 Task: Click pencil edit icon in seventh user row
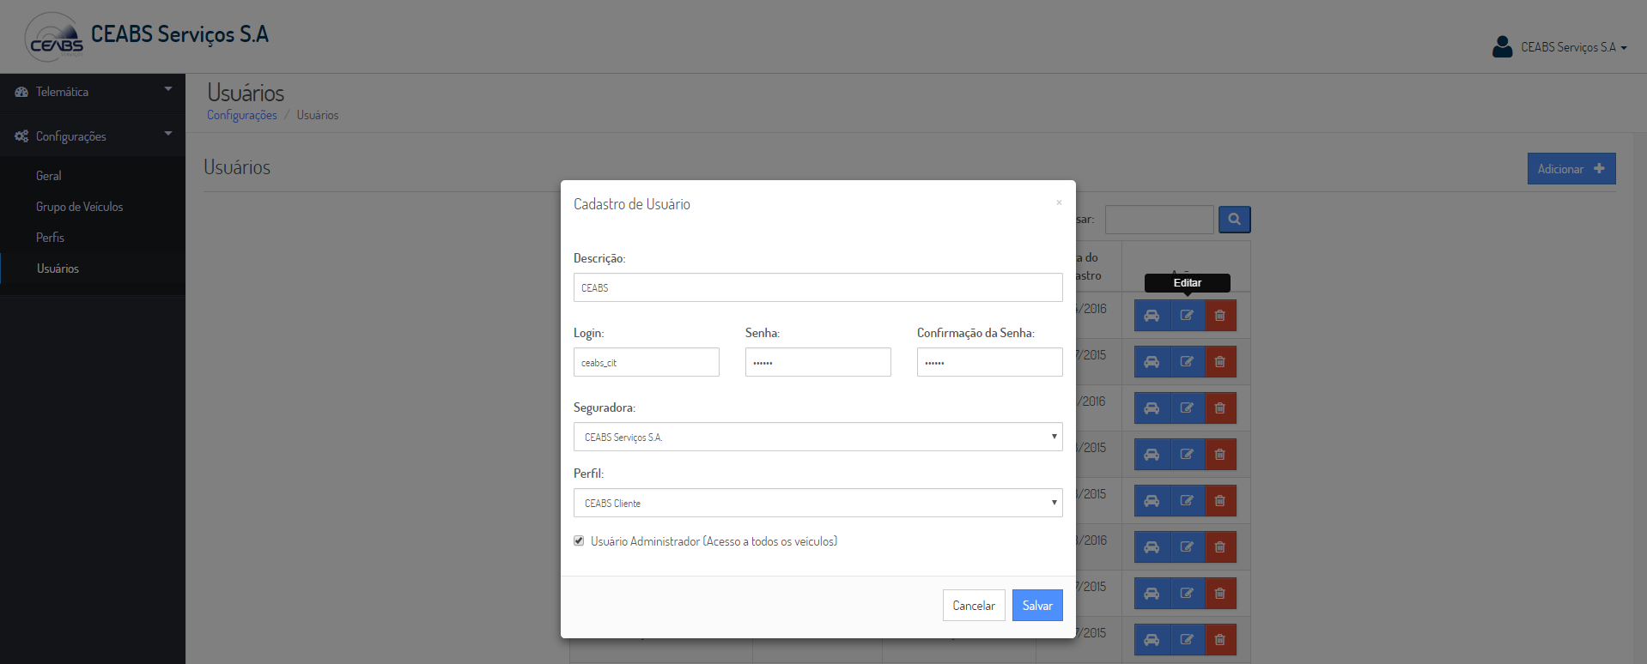pyautogui.click(x=1187, y=594)
